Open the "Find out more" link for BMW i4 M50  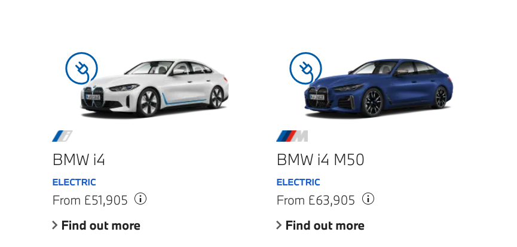point(325,225)
